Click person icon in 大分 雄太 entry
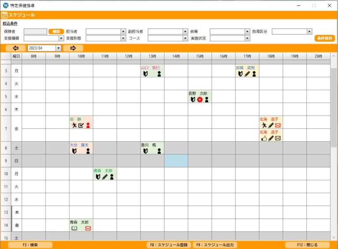338x249 pixels. coord(88,151)
